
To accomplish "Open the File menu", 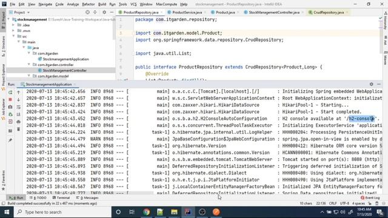I will 12,4.
